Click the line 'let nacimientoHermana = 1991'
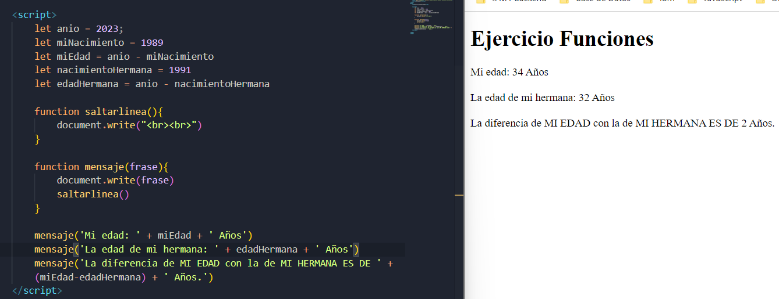Screen dimensions: 779x299 (x=113, y=70)
